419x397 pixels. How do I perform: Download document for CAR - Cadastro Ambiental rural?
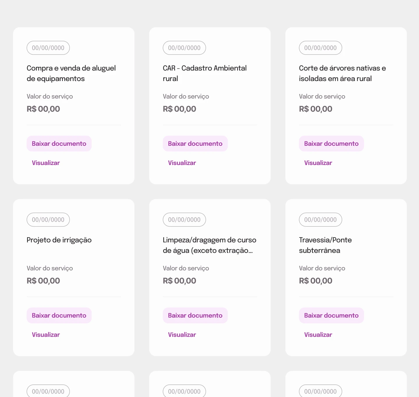click(195, 143)
